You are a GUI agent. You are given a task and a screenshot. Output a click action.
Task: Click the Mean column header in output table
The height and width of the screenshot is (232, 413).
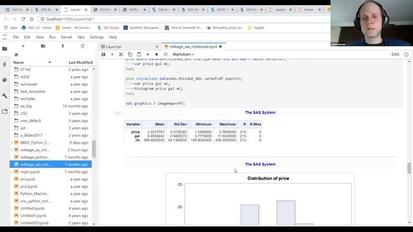click(x=159, y=124)
